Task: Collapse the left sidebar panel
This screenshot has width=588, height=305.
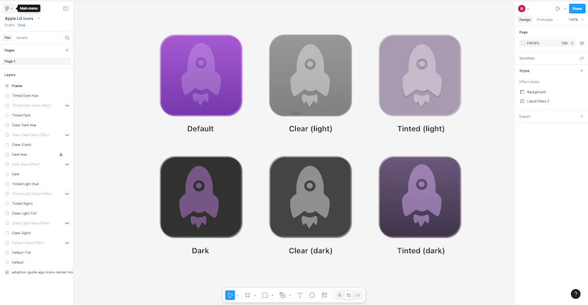Action: click(x=66, y=9)
